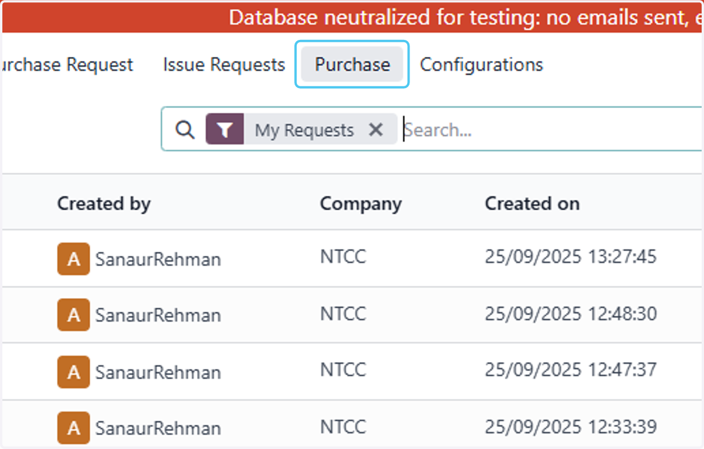
Task: Open the Issue Requests menu
Action: click(x=224, y=65)
